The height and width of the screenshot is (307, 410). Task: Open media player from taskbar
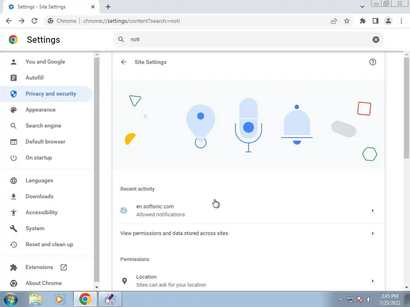[x=60, y=299]
